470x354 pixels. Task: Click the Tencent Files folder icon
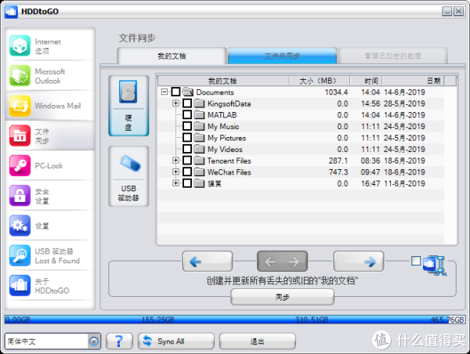[x=199, y=161]
